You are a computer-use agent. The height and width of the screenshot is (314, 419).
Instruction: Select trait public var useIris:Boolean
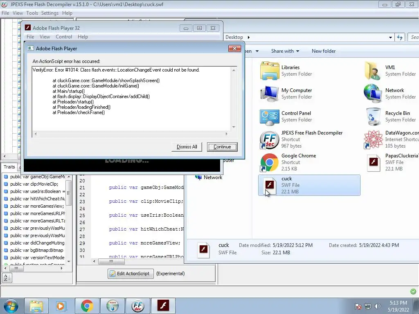(x=34, y=191)
